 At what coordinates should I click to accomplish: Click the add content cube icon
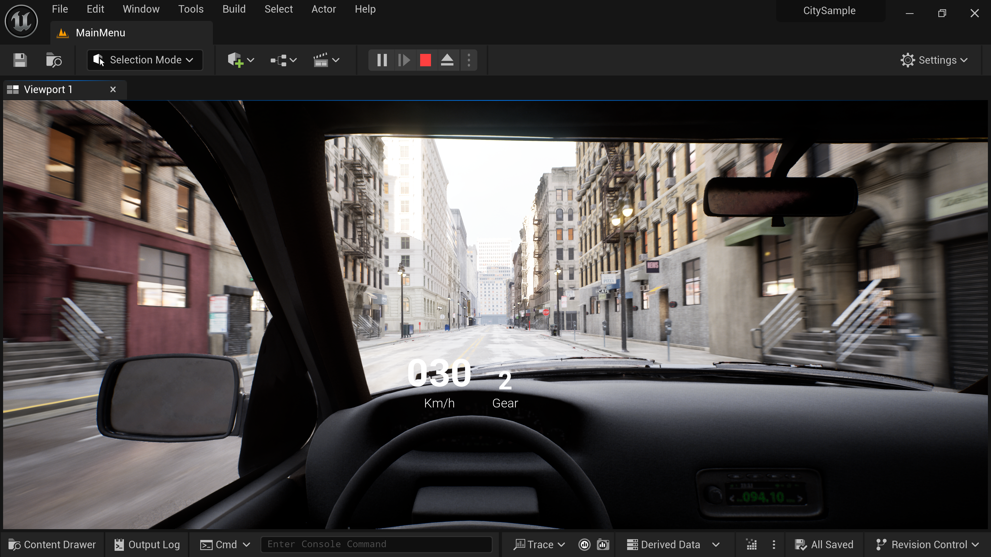235,60
